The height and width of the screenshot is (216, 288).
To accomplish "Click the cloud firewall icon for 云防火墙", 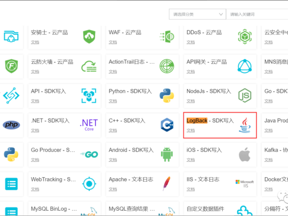I will point(89,66).
